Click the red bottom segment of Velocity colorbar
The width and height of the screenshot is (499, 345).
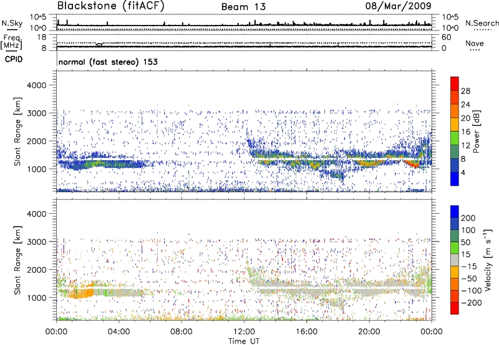[455, 308]
